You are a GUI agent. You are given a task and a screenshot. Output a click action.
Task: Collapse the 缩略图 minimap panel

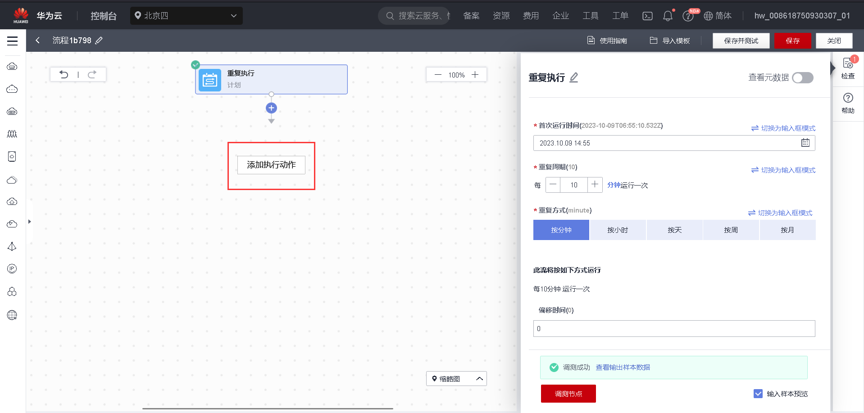pos(479,378)
